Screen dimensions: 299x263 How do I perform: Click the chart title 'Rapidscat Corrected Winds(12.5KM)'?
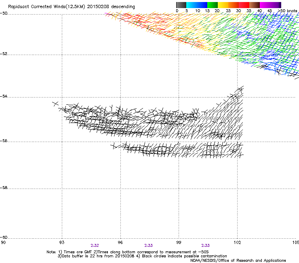(46, 7)
